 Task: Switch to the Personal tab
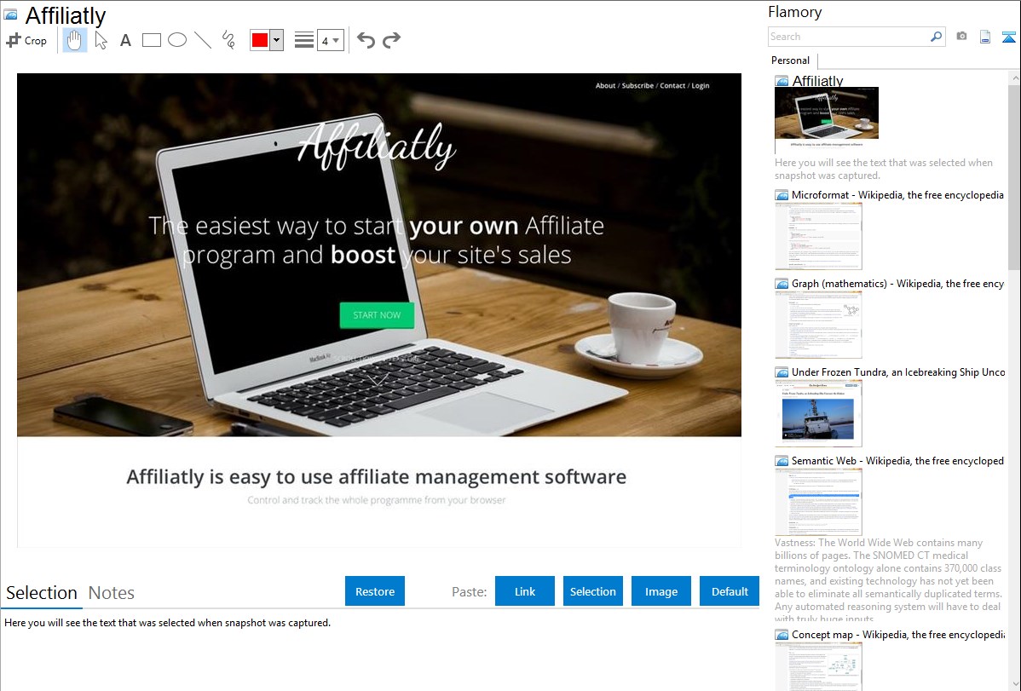pos(791,60)
